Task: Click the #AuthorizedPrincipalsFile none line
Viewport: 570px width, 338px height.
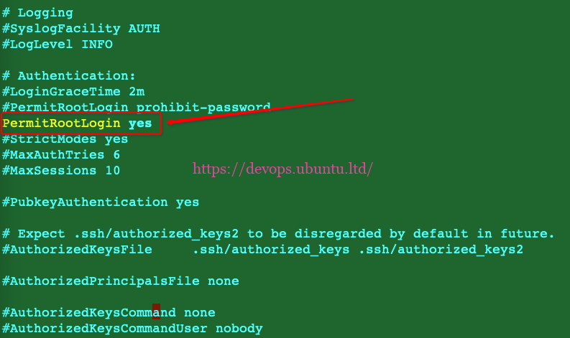Action: tap(121, 281)
